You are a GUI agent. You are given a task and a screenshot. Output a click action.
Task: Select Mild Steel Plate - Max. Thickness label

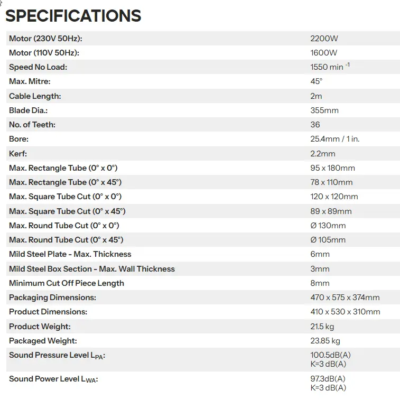click(70, 254)
